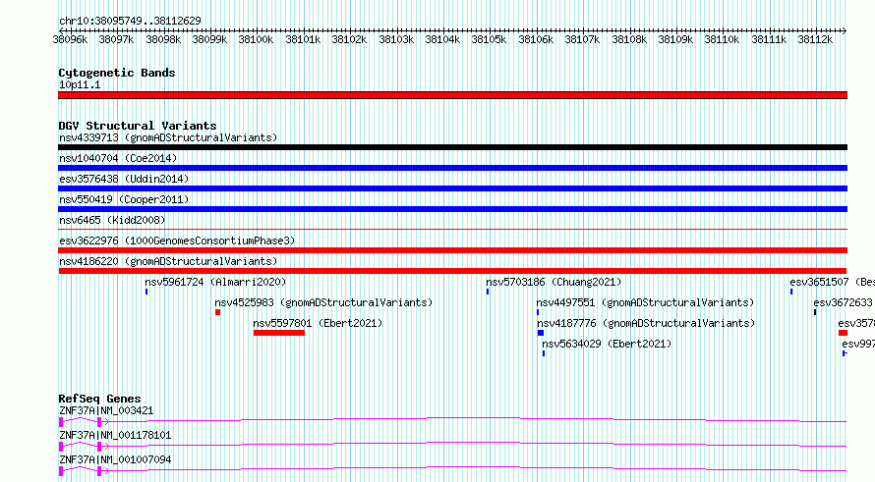
Task: Click the small red square under nsv4525983
Action: 217,312
